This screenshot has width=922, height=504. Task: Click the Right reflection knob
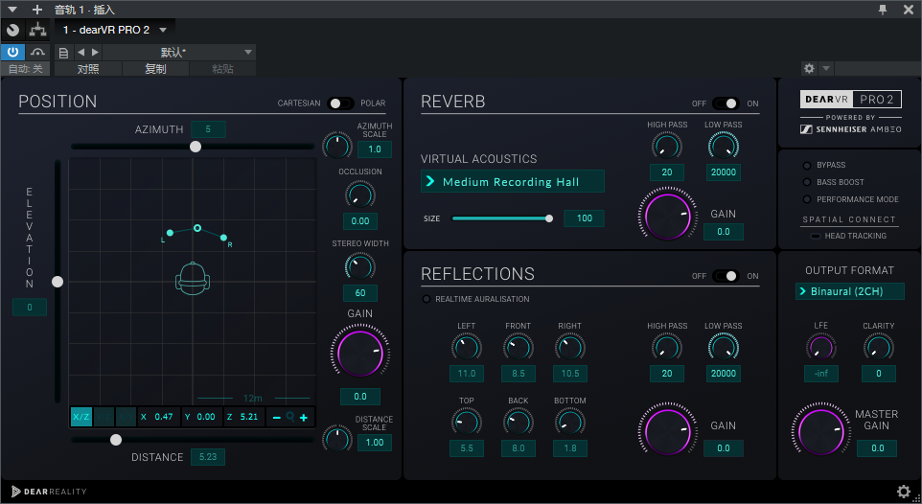coord(570,347)
